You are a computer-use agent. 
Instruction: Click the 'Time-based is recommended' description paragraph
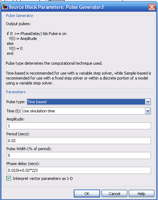pos(78,78)
